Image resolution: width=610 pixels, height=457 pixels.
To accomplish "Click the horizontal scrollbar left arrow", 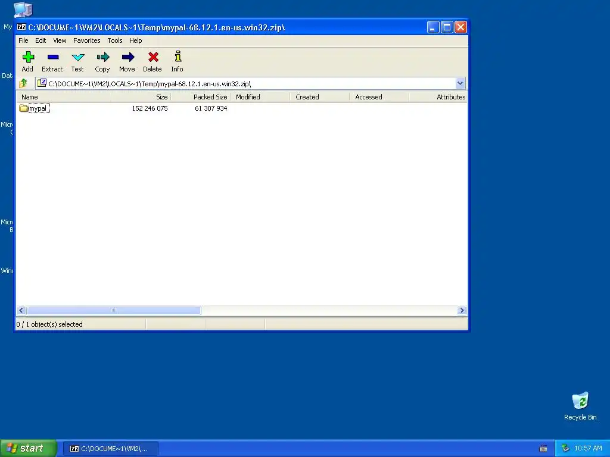I will pos(21,310).
